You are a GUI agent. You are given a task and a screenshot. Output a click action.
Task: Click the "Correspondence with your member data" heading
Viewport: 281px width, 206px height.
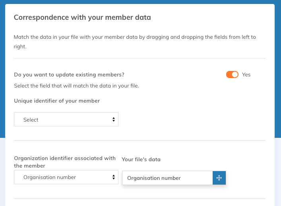click(82, 17)
